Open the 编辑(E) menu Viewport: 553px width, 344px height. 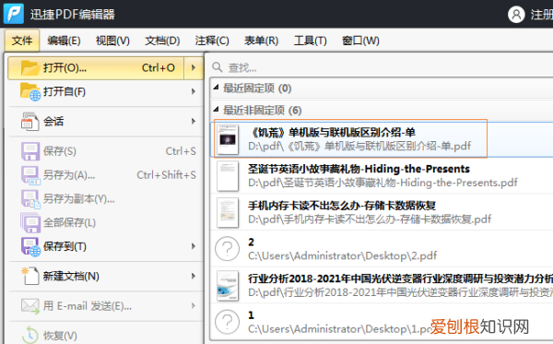[64, 41]
